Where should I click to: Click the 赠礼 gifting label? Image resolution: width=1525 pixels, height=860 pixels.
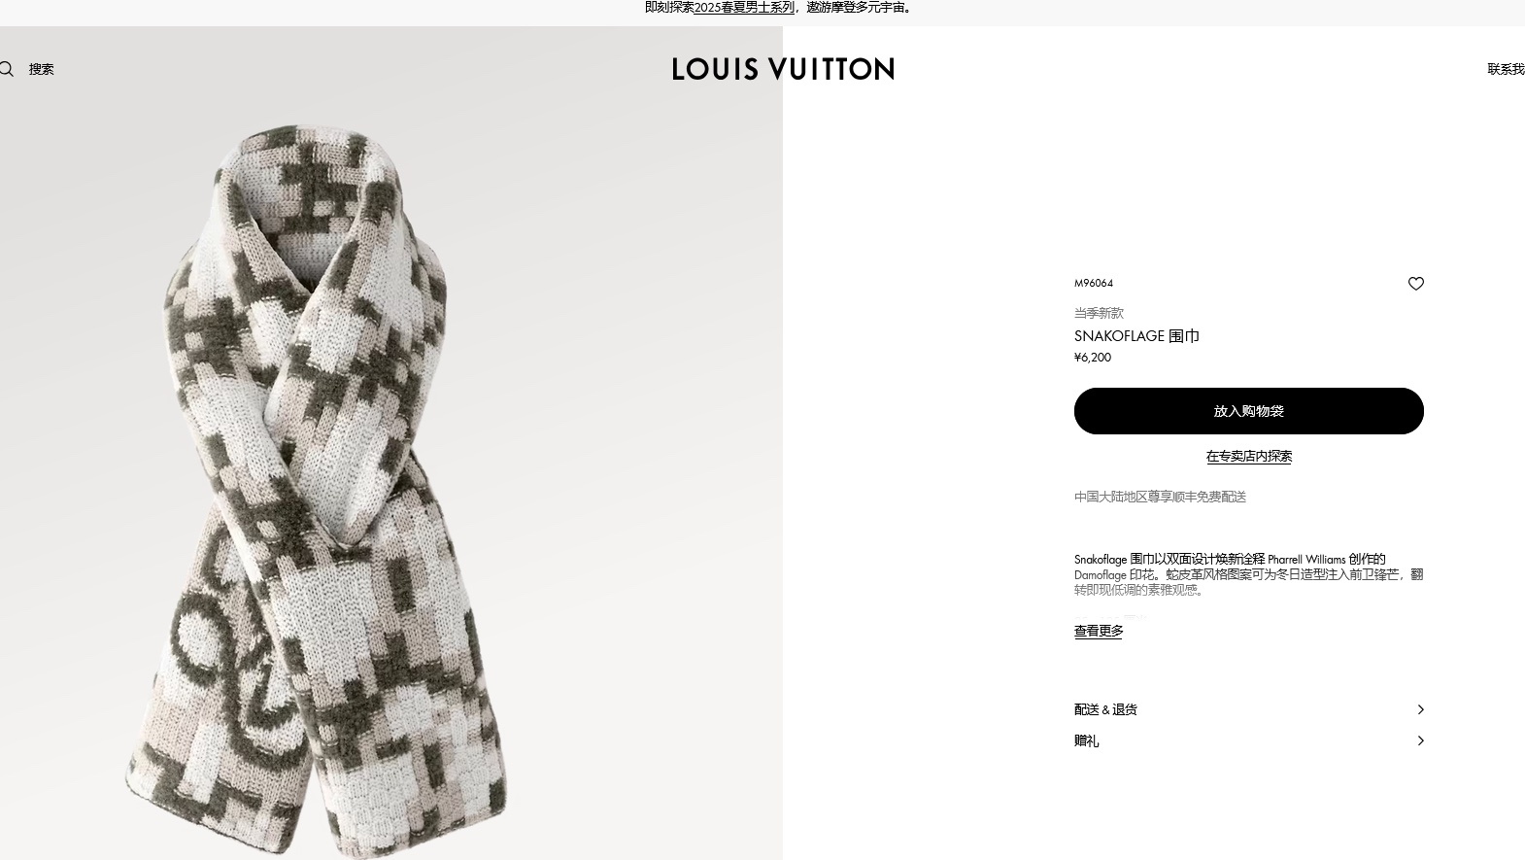click(1086, 740)
